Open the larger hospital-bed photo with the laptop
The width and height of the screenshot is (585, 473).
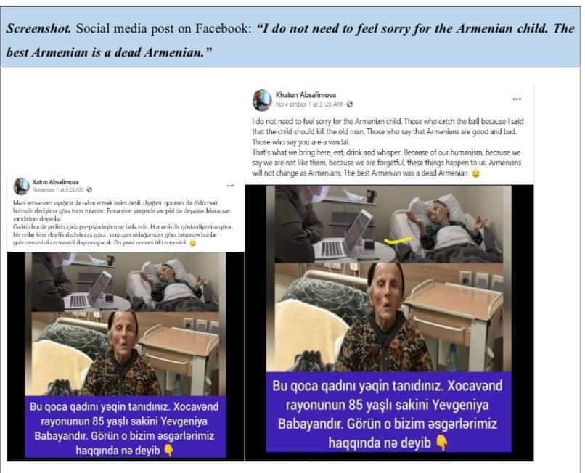[389, 224]
